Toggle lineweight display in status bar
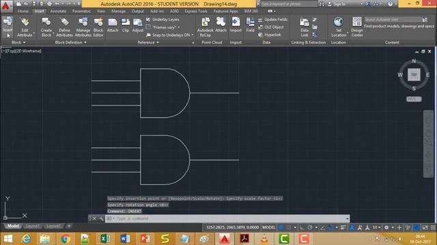This screenshot has height=245, width=437. point(343,227)
